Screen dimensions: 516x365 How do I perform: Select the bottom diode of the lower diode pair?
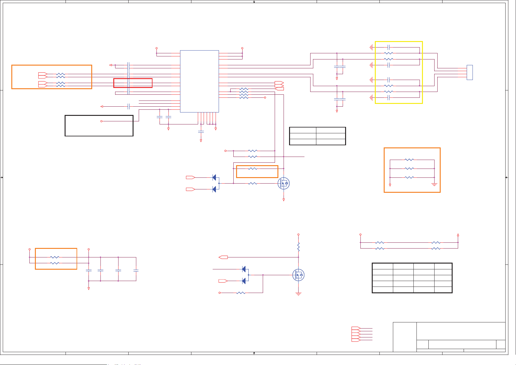tap(244, 281)
